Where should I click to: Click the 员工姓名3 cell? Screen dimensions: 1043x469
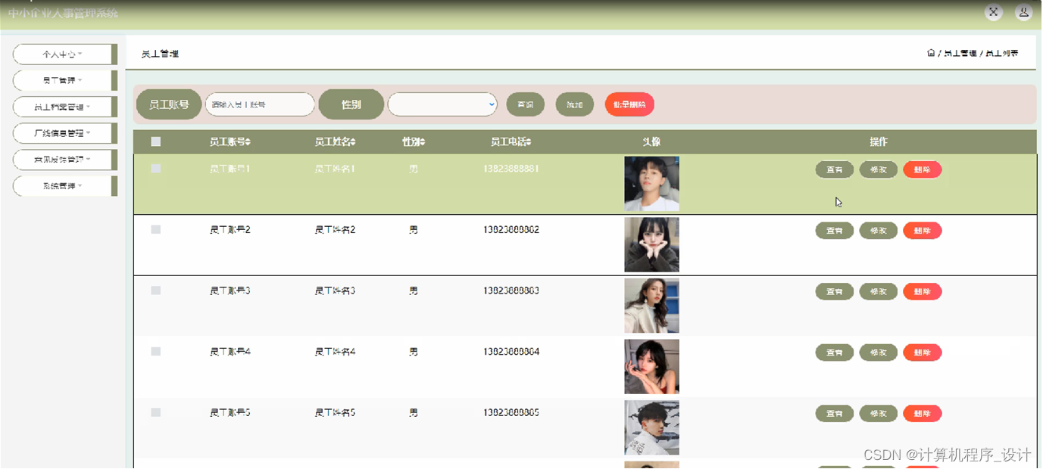tap(335, 290)
